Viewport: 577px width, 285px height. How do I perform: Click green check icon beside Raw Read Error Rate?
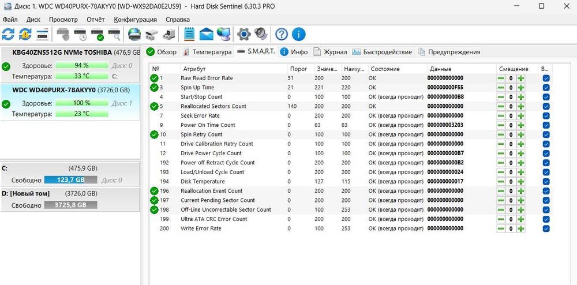click(154, 78)
